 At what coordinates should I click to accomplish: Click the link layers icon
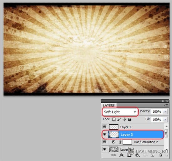[114, 155]
